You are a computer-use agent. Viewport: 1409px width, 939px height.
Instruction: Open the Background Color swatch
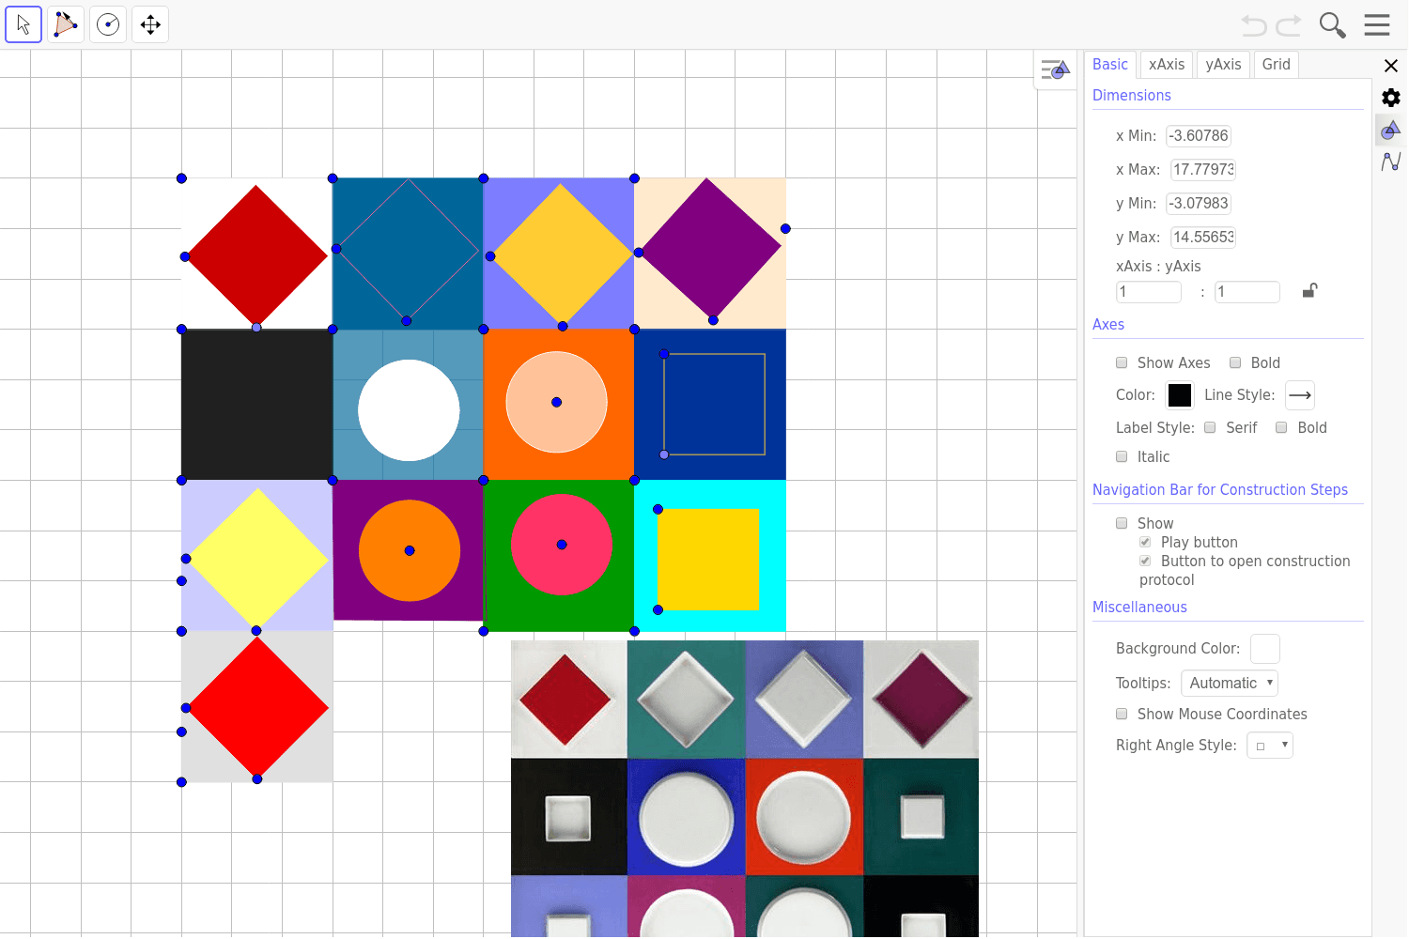point(1265,649)
